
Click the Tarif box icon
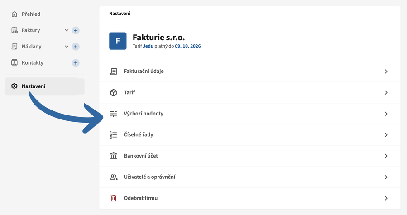point(114,92)
